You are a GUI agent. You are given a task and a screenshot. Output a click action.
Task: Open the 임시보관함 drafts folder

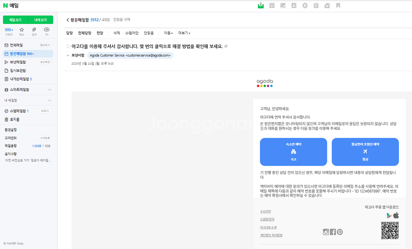coord(18,71)
